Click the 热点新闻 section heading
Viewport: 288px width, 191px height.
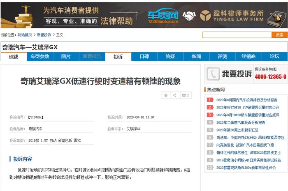pyautogui.click(x=216, y=90)
